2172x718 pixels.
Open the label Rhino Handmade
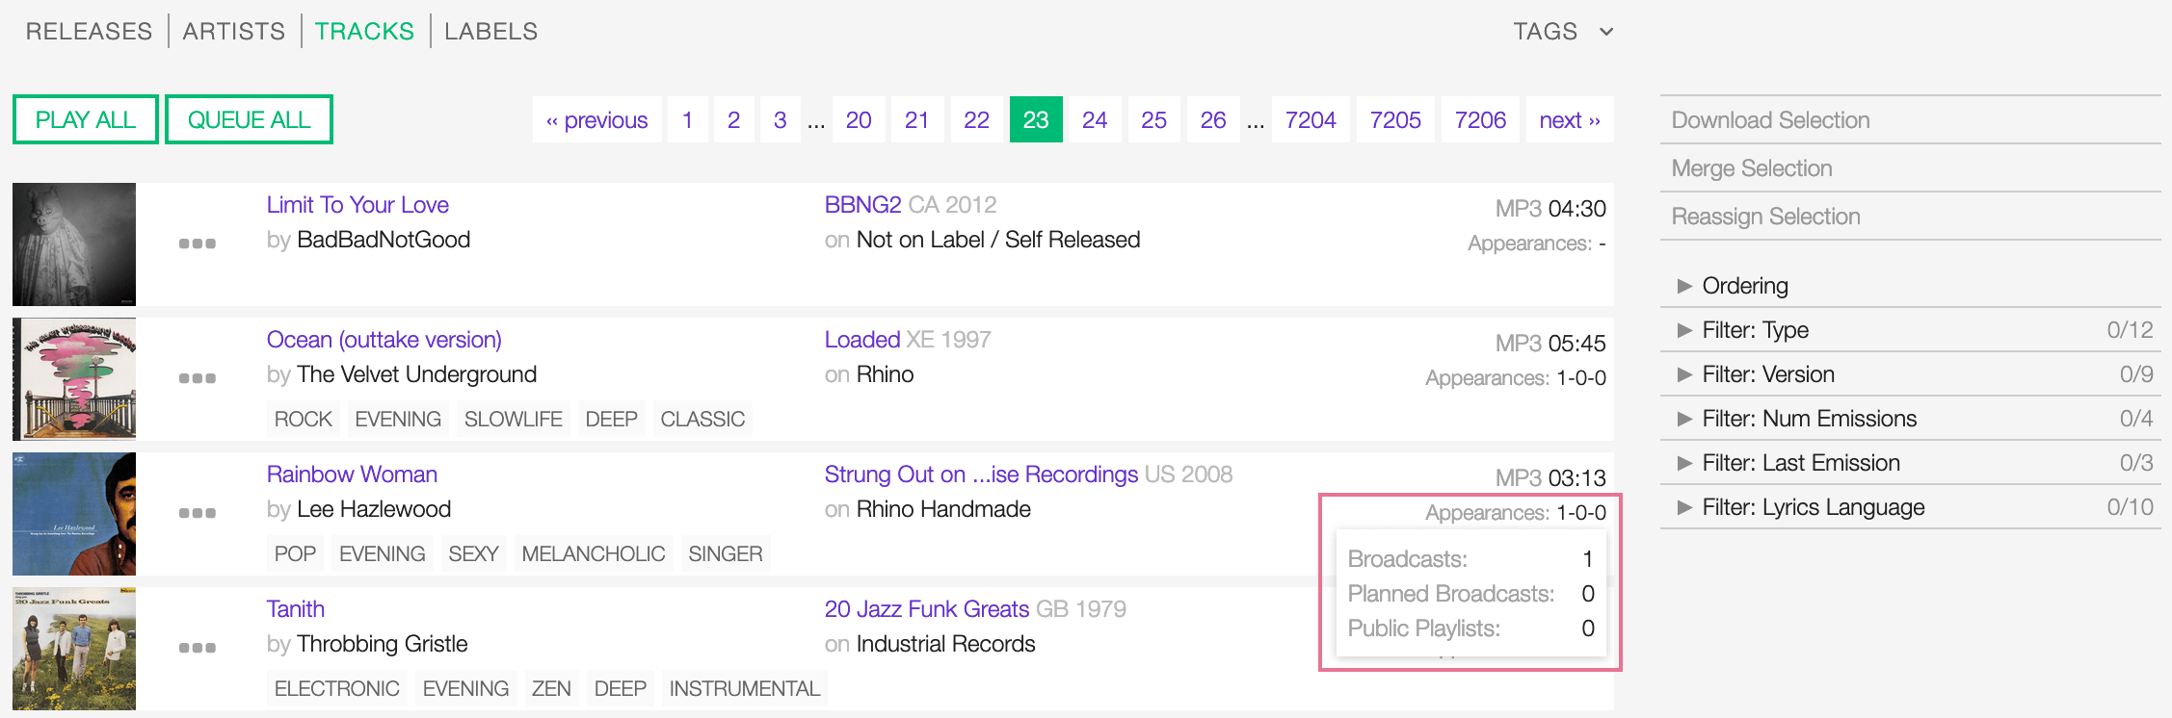943,509
